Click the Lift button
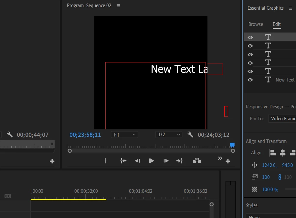This screenshot has width=296, height=218. click(x=197, y=161)
